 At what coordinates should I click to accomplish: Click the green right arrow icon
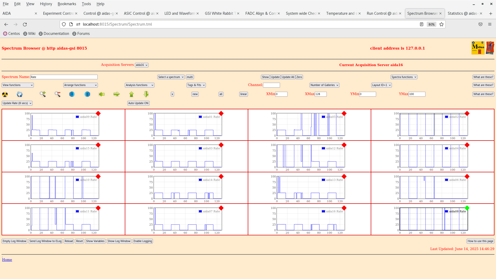(117, 94)
